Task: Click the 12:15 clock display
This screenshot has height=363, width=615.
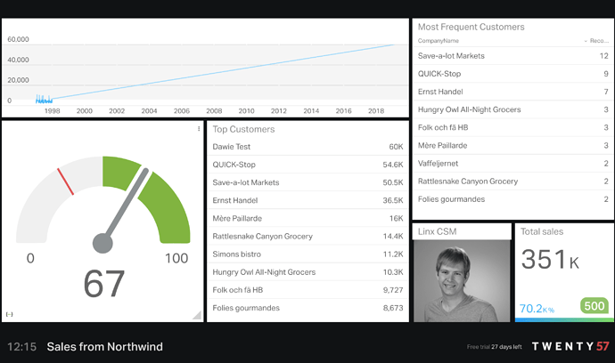Action: coord(22,347)
